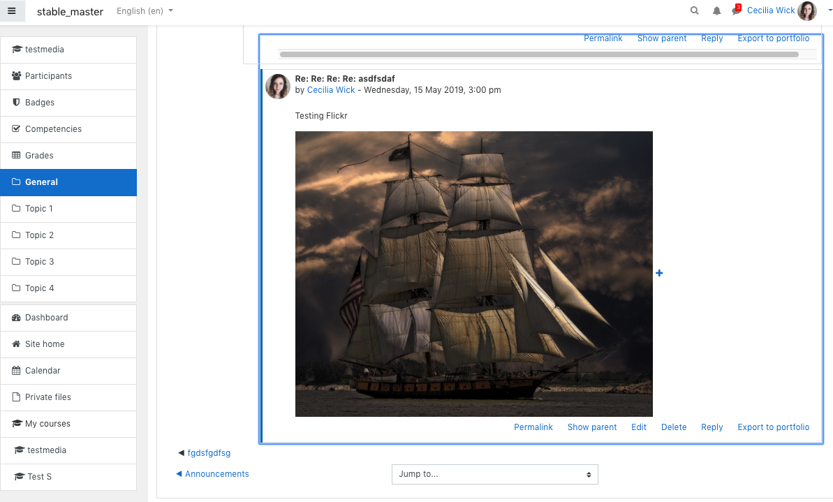The height and width of the screenshot is (502, 833).
Task: Open the Competencies sidebar entry
Action: [68, 129]
